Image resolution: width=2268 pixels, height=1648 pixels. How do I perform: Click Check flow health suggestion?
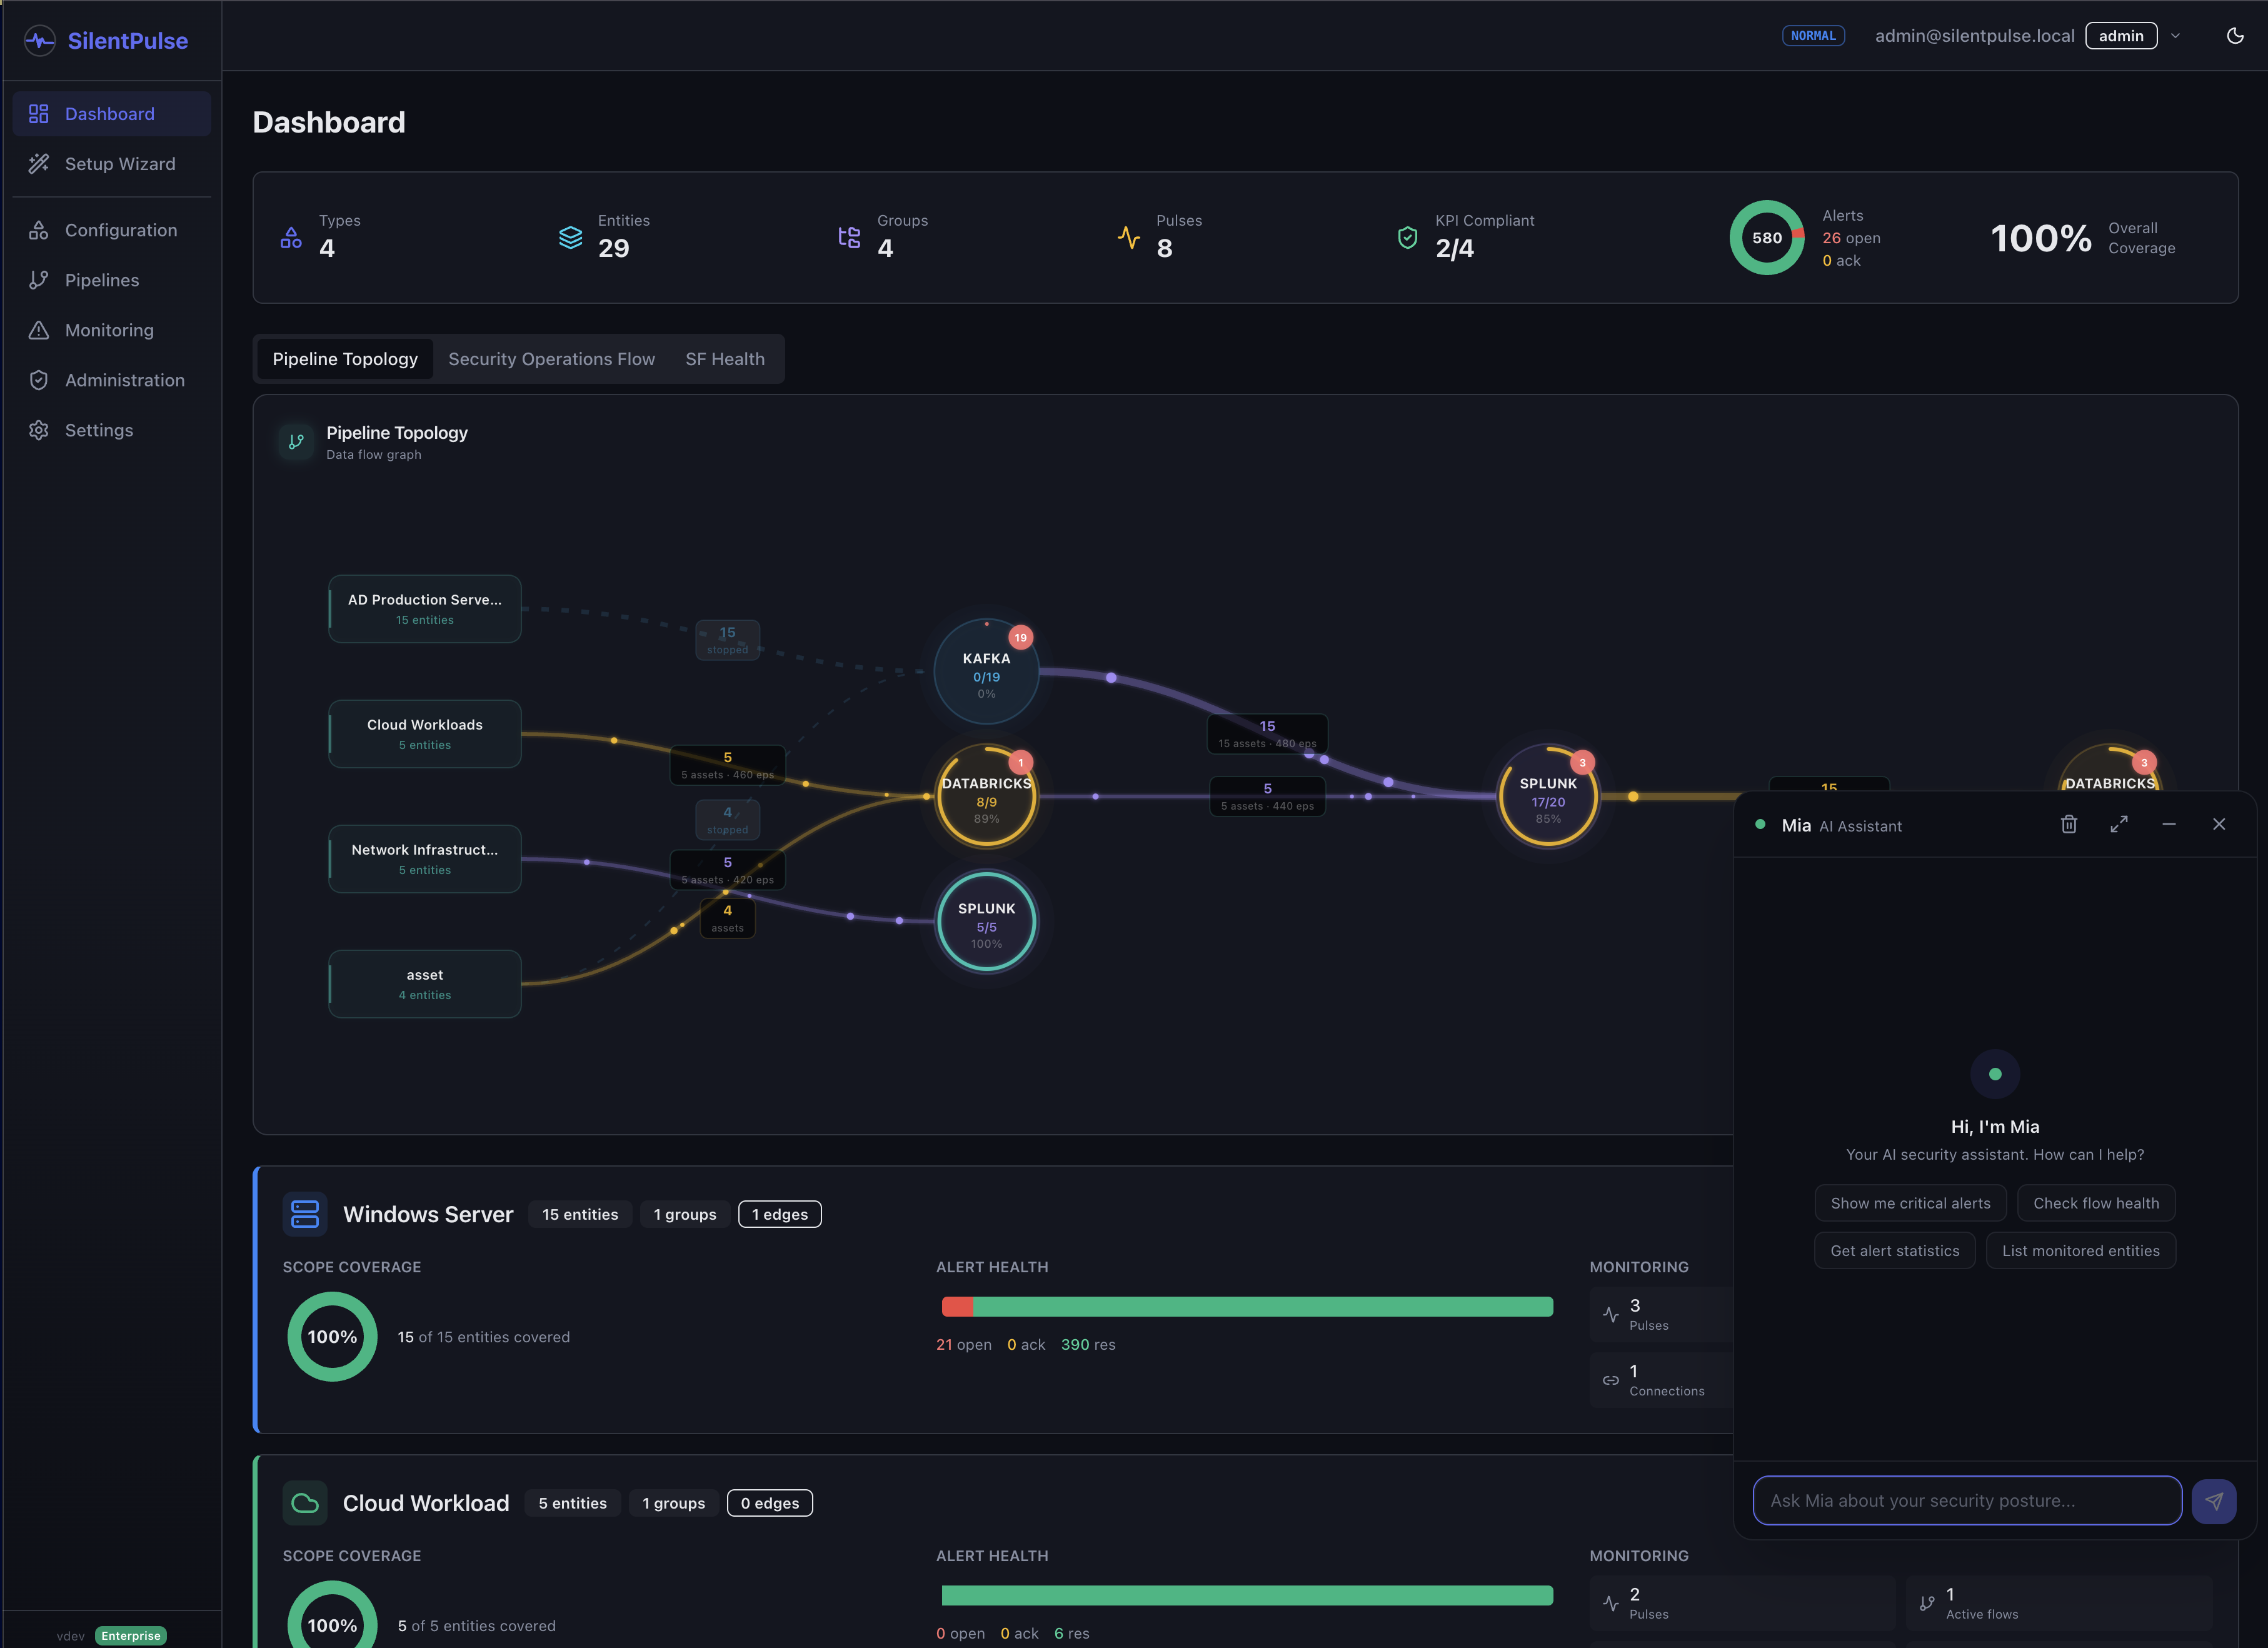[x=2096, y=1203]
